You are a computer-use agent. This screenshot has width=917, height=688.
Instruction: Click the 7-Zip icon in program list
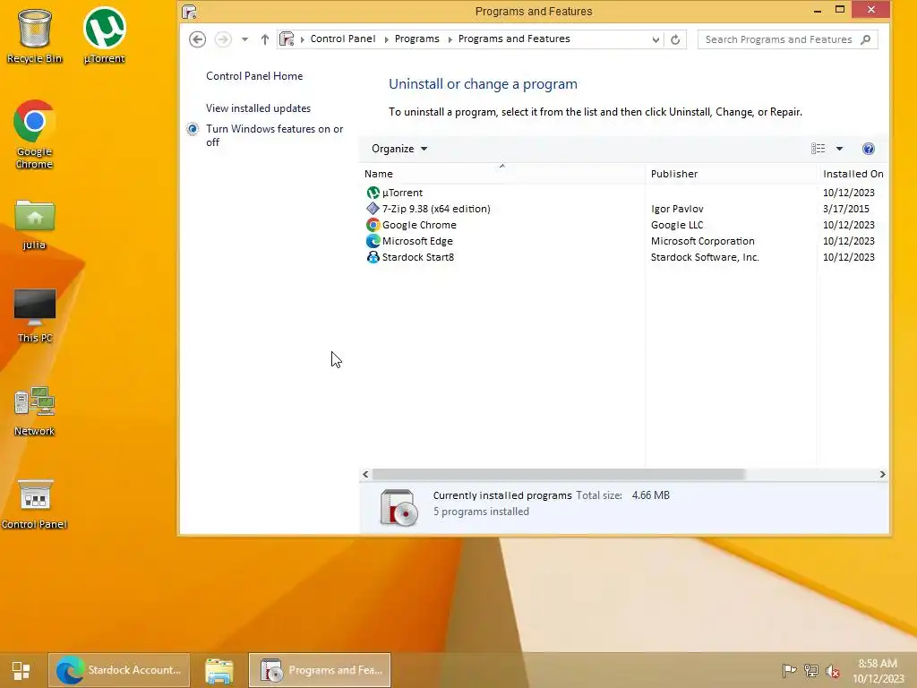tap(373, 208)
